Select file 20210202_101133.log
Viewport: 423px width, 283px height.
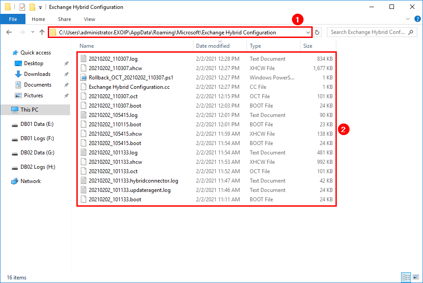click(113, 153)
